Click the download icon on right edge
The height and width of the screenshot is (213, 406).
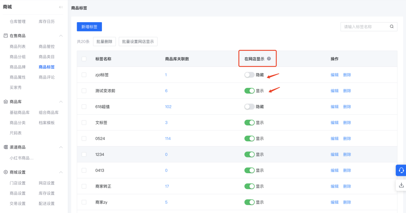click(401, 185)
